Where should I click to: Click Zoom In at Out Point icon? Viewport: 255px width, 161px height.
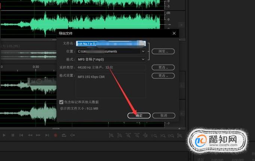[x=163, y=136]
